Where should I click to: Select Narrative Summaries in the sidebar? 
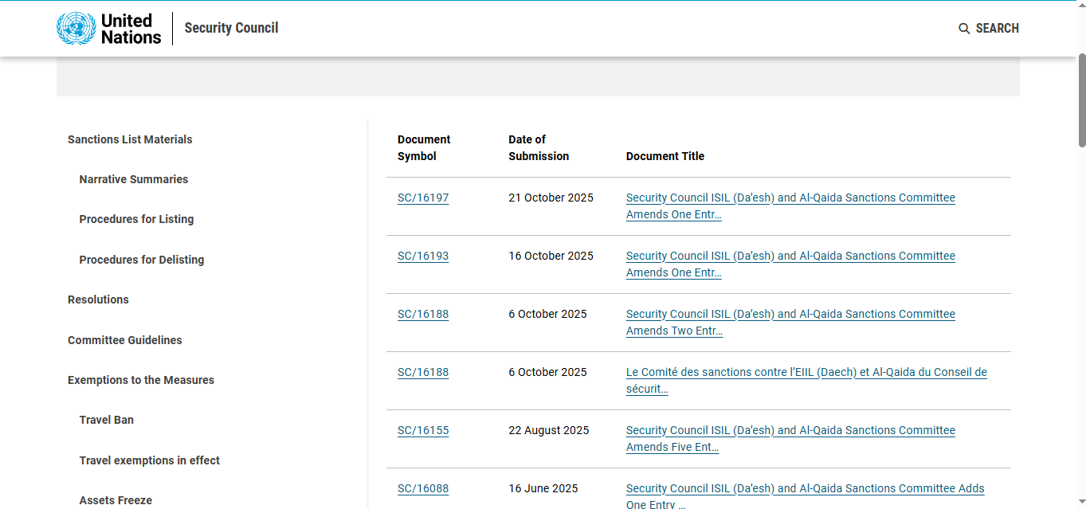[134, 179]
